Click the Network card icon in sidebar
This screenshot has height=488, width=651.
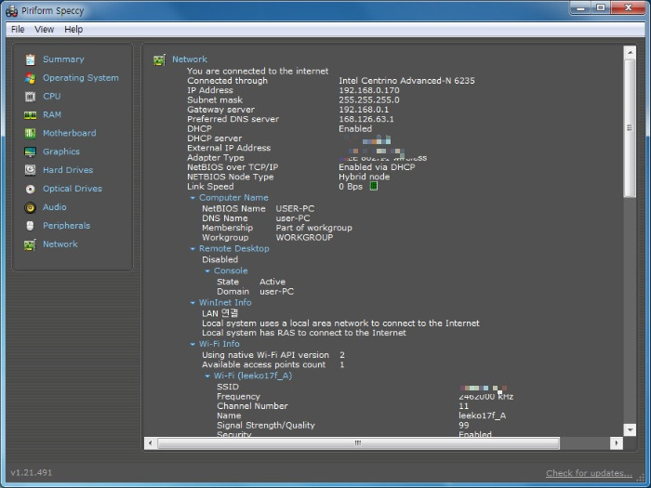30,244
